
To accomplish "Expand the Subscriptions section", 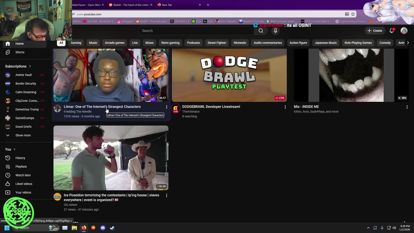I will [18, 66].
